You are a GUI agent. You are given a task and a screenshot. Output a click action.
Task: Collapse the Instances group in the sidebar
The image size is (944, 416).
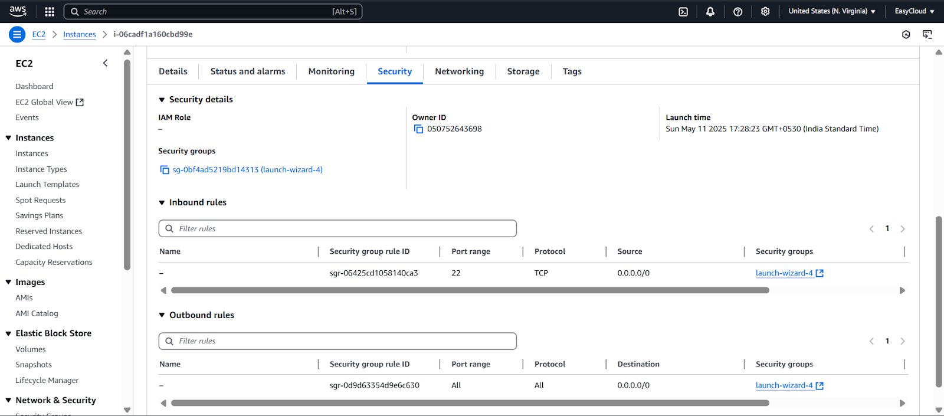(x=8, y=138)
